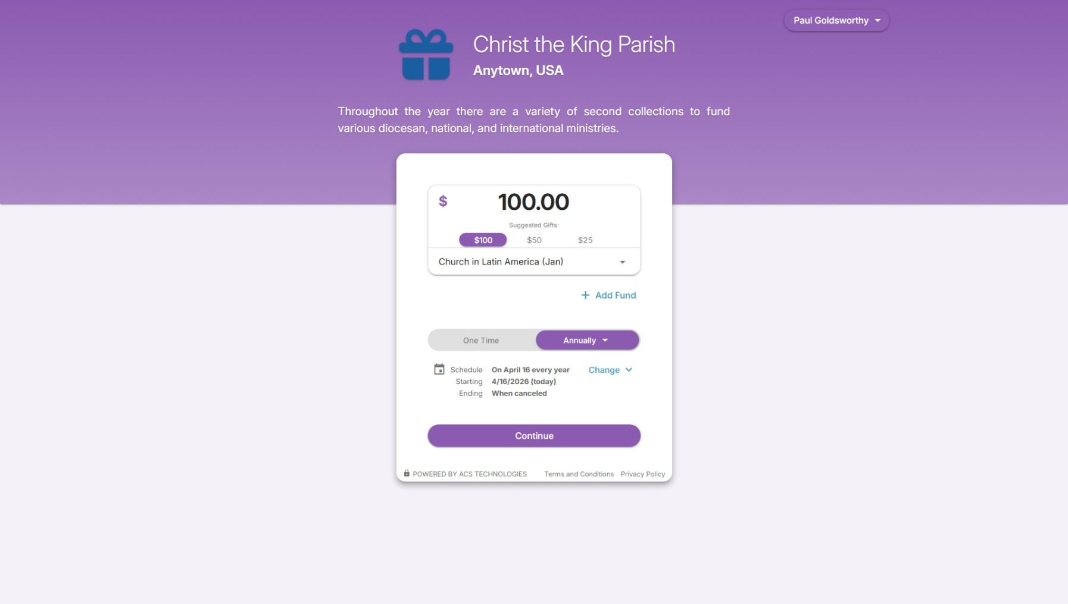Open the Terms and Conditions link
The image size is (1068, 604).
(x=579, y=474)
